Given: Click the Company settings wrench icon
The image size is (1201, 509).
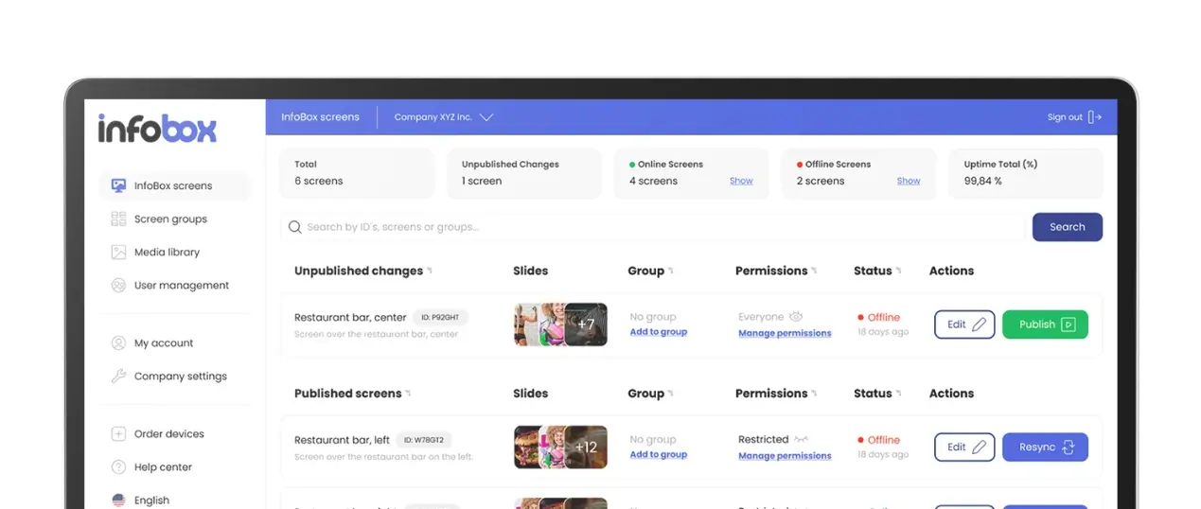Looking at the screenshot, I should (x=118, y=376).
